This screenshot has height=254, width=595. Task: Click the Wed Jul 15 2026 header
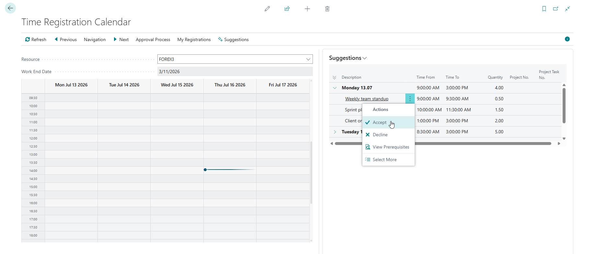177,85
